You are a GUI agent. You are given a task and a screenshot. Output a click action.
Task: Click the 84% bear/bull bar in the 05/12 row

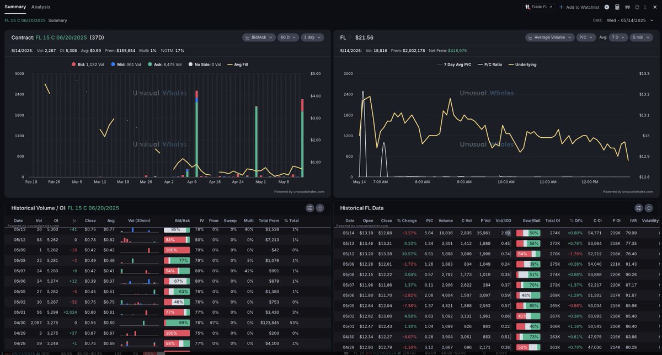pyautogui.click(x=528, y=254)
